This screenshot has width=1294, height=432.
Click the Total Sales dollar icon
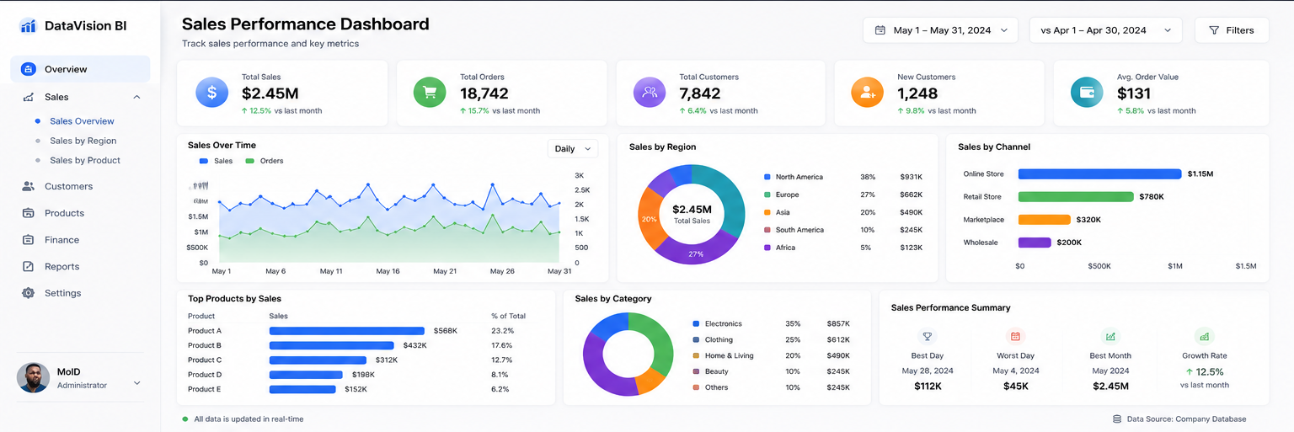tap(211, 93)
